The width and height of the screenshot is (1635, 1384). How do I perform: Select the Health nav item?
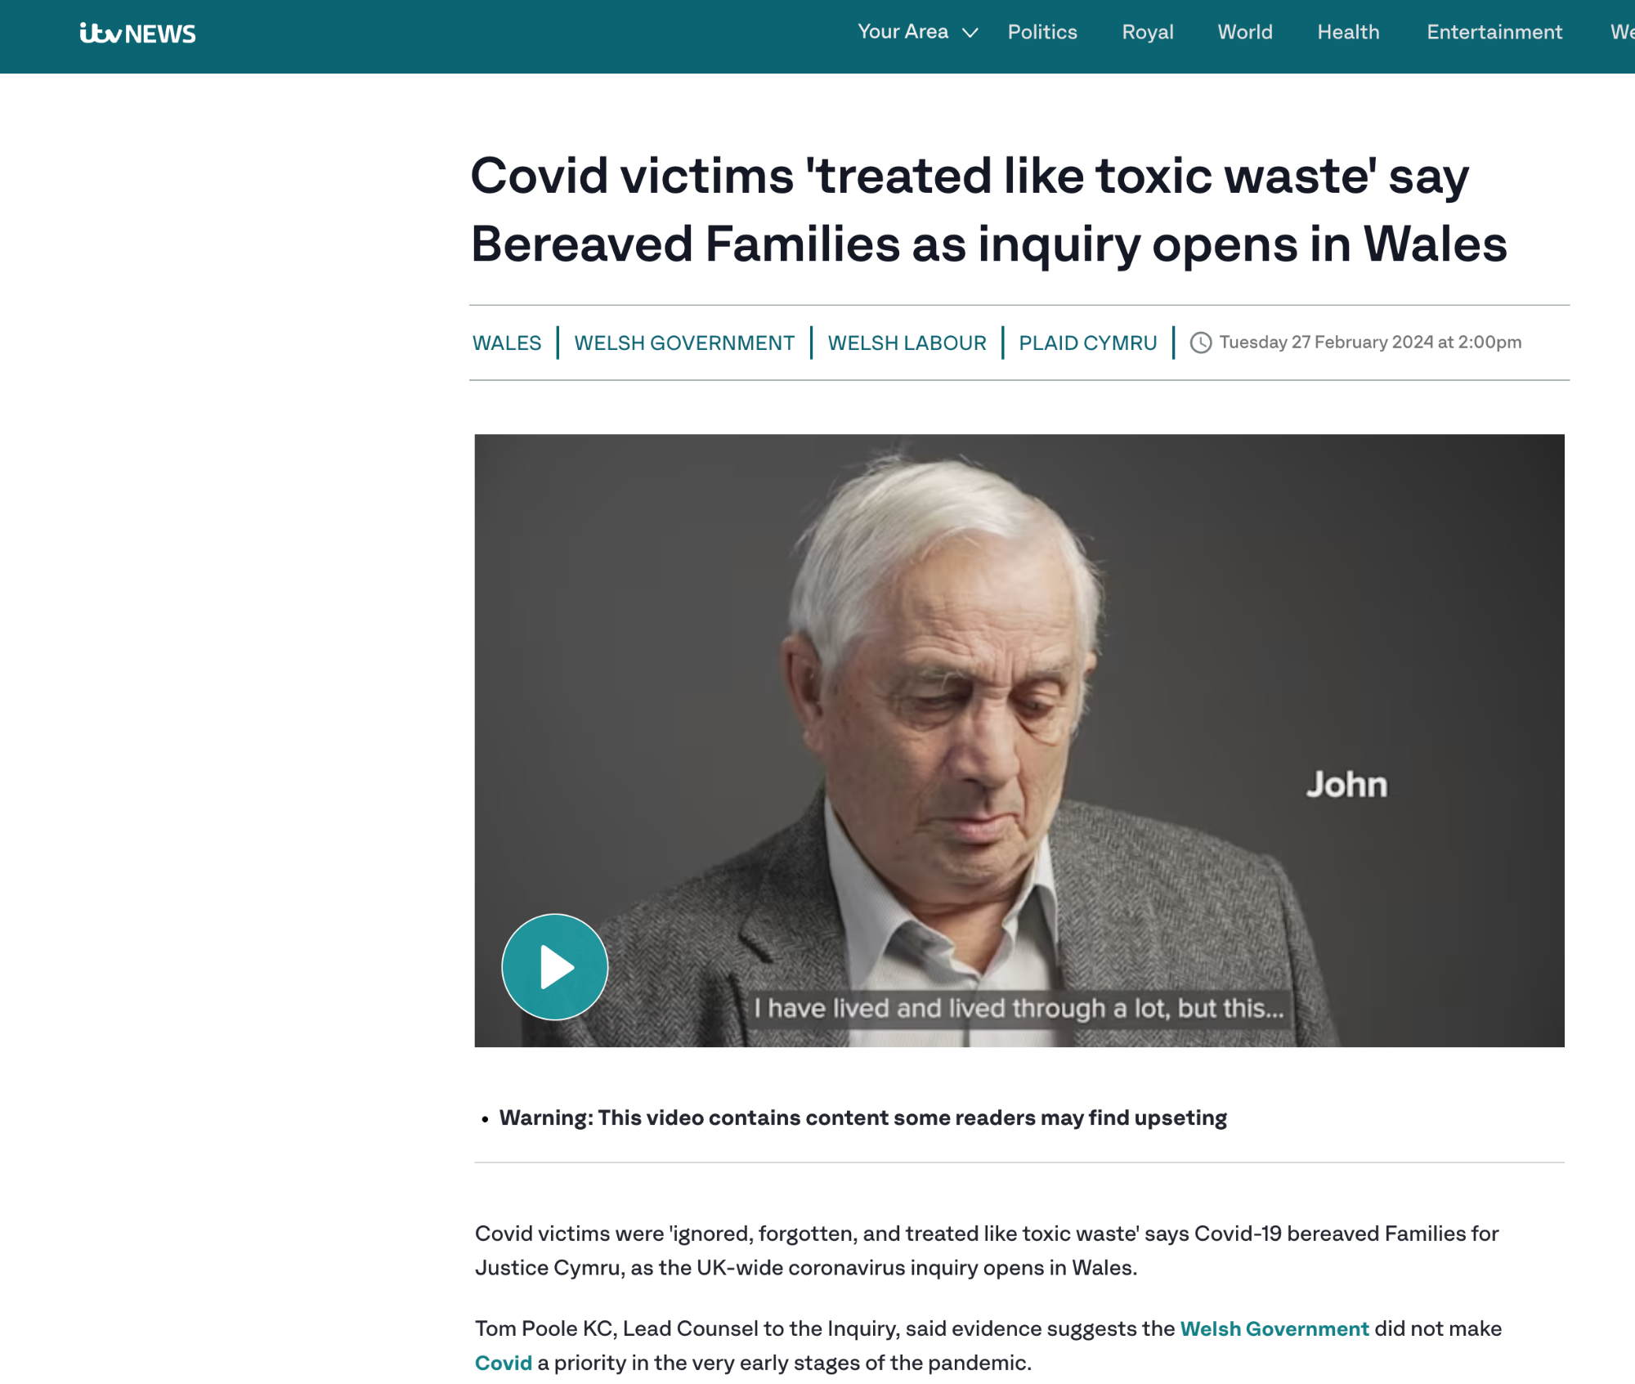coord(1348,32)
